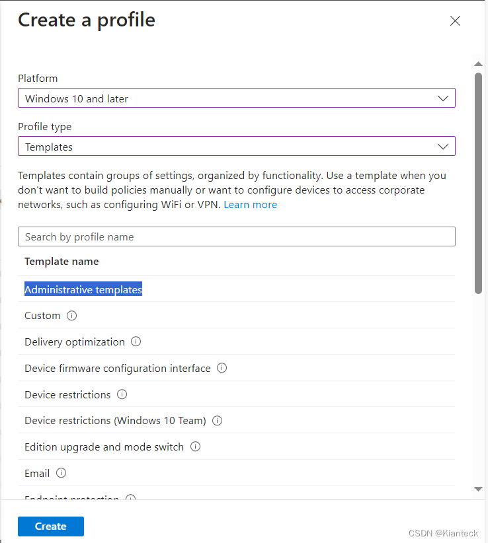
Task: Click the scrollbar down arrow
Action: click(x=478, y=489)
